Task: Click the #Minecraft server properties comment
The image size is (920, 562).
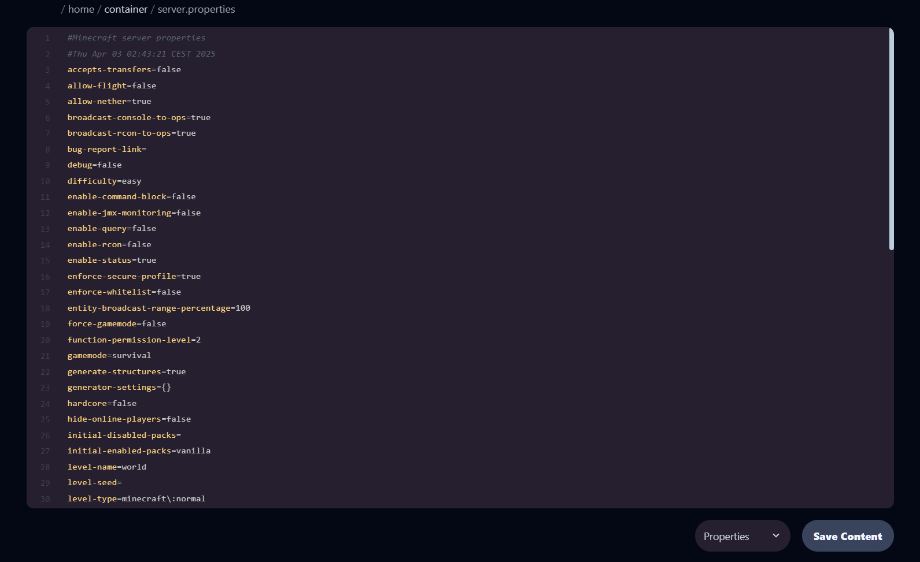Action: (x=136, y=38)
